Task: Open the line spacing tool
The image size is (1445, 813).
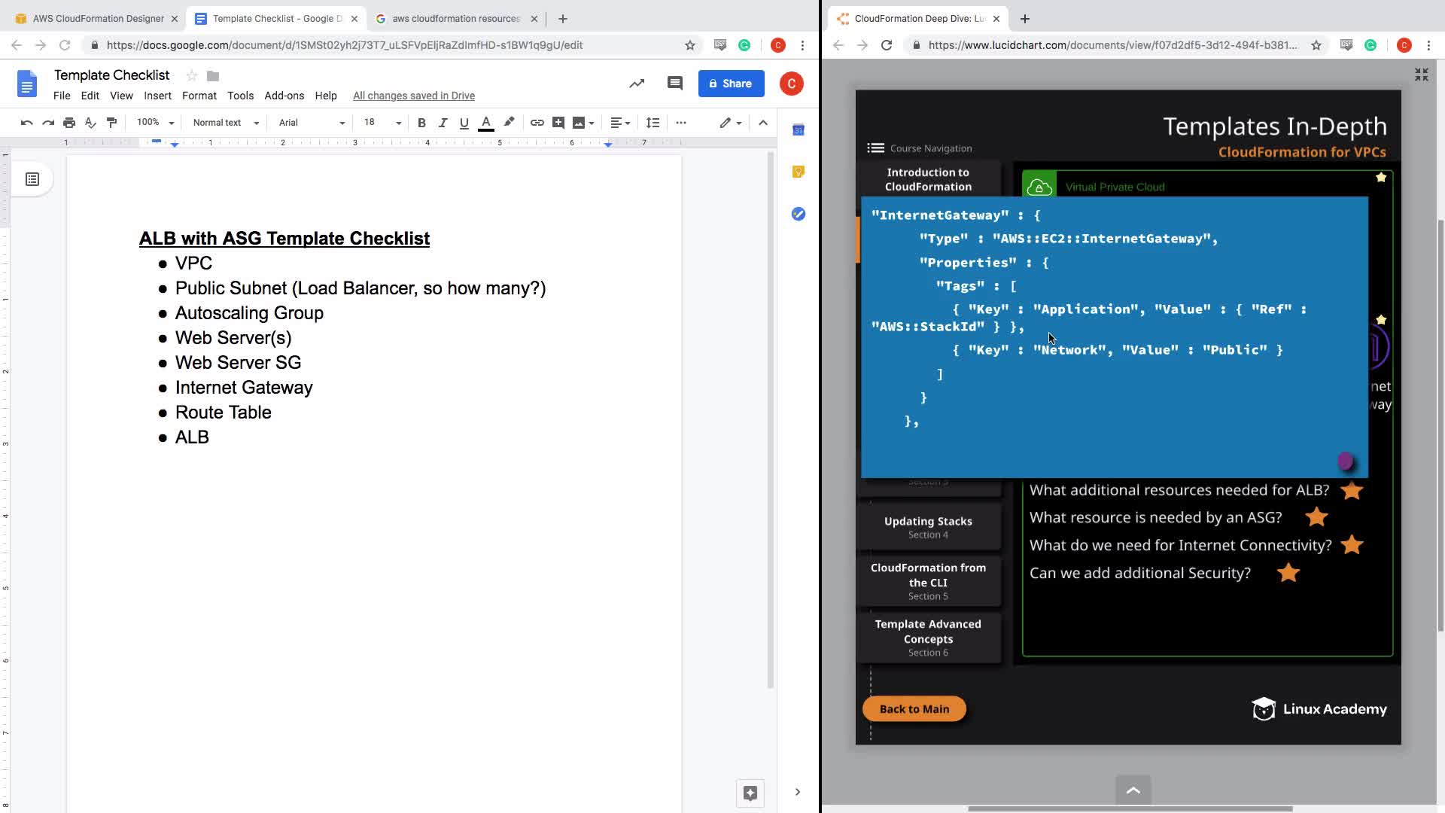Action: (x=653, y=123)
